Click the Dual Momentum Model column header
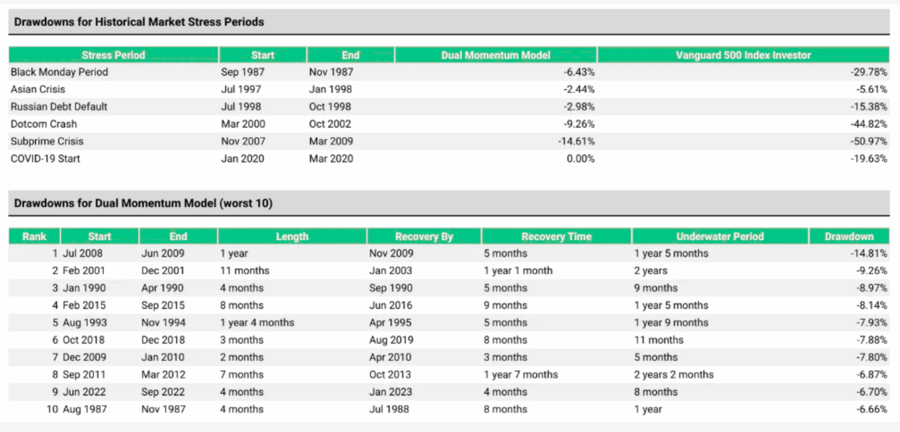 [x=495, y=55]
